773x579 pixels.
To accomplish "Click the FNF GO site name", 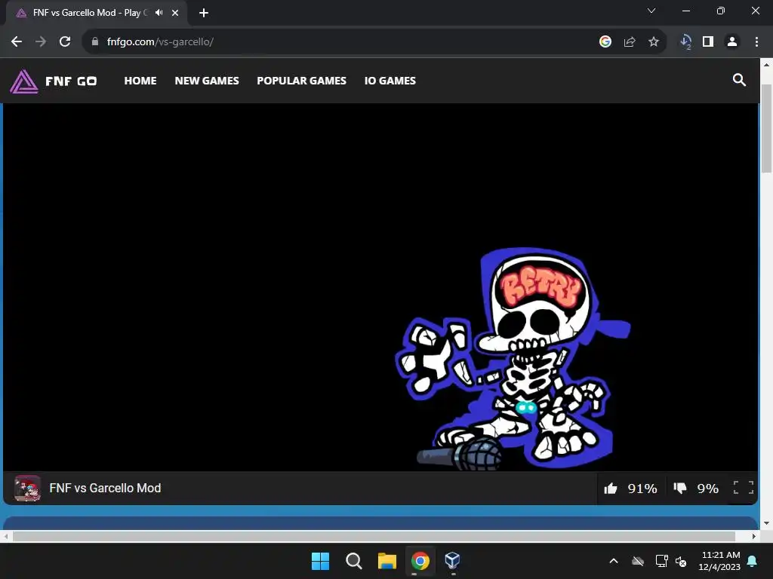I will (71, 81).
